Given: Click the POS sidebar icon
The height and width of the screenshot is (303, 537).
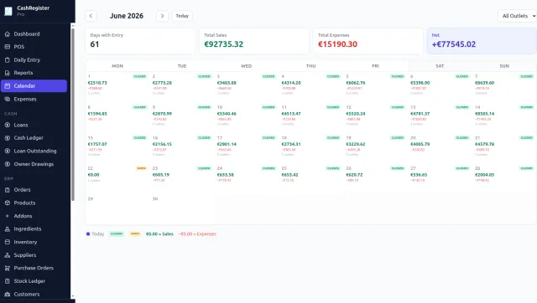Looking at the screenshot, I should (x=8, y=47).
